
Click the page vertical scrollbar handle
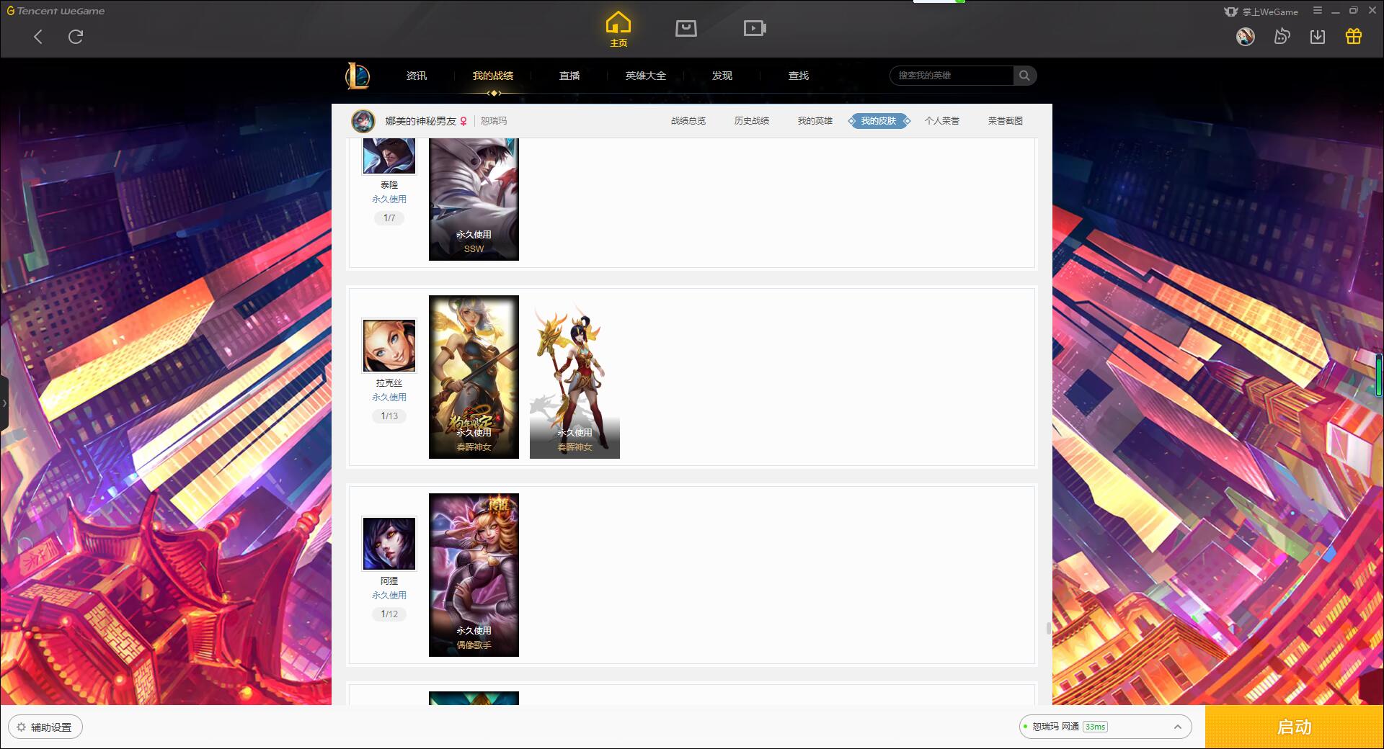1049,628
